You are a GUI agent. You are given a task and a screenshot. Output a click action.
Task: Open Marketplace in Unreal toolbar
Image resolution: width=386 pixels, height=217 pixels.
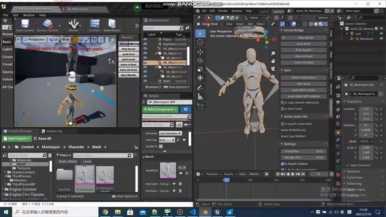(112, 25)
